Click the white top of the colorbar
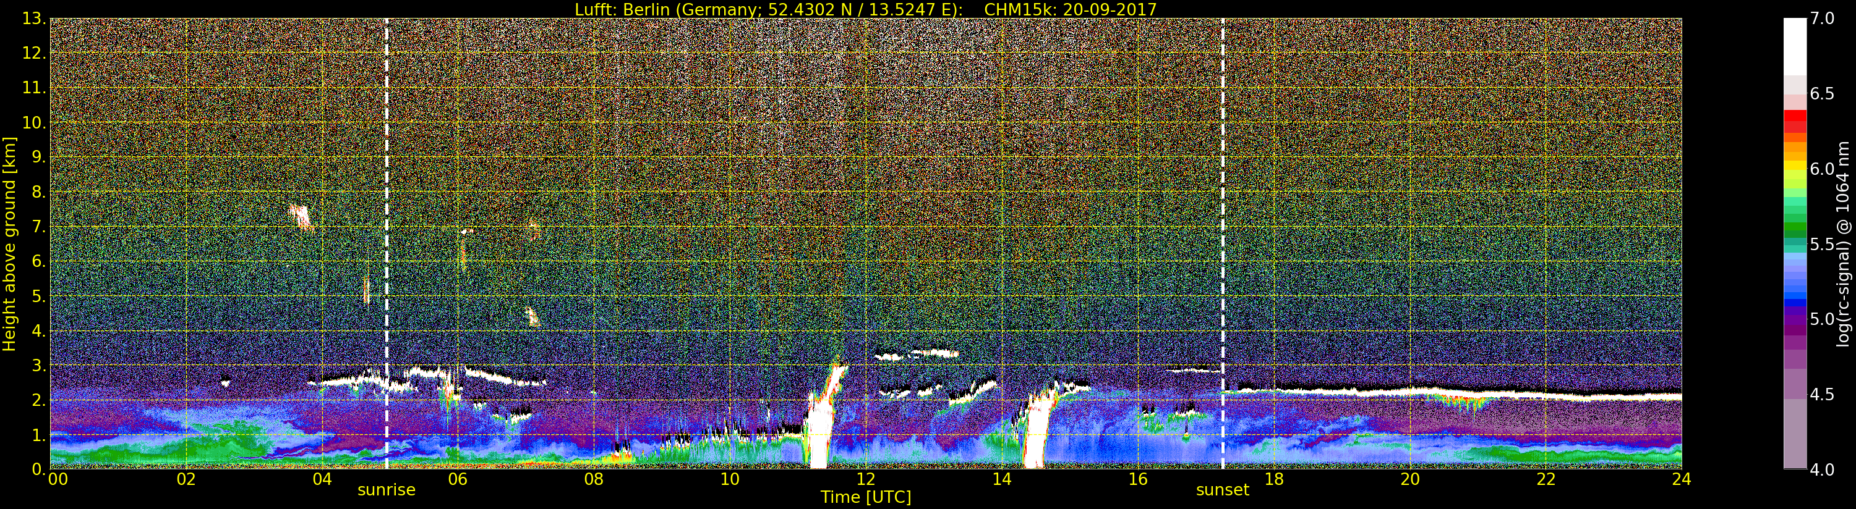The width and height of the screenshot is (1856, 509). 1795,47
